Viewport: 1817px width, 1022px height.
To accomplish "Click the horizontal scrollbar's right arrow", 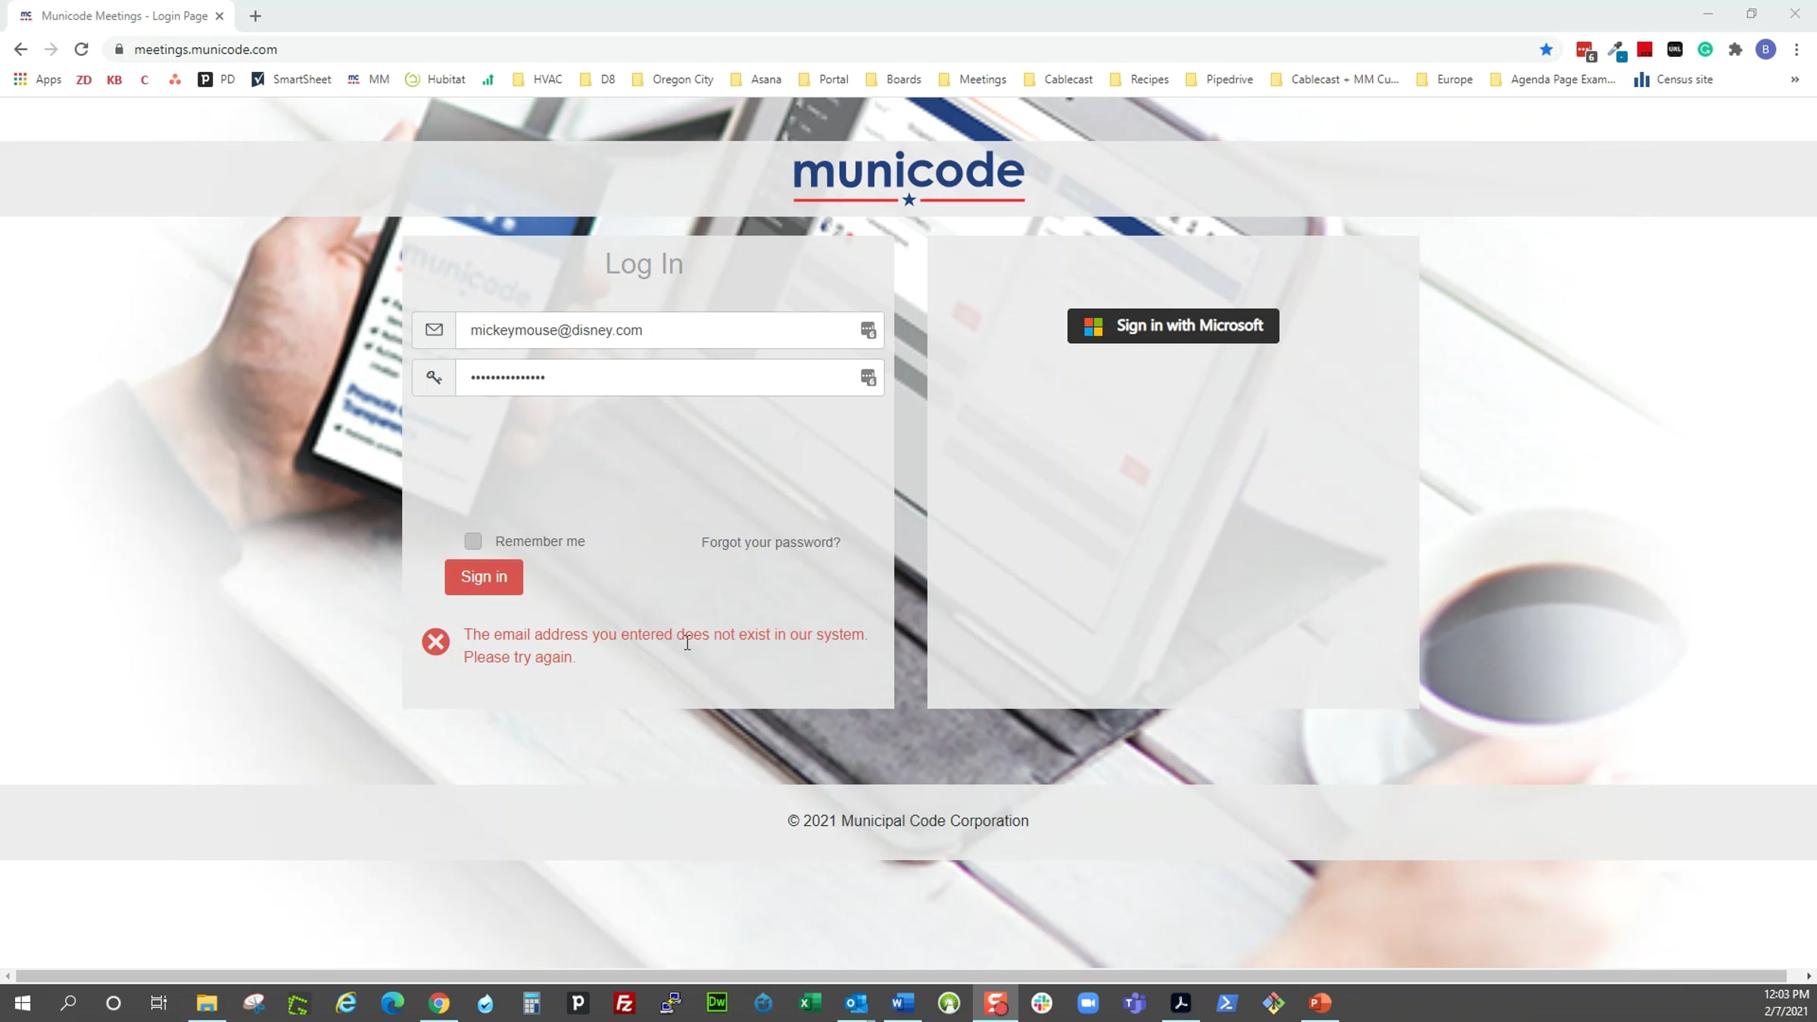I will (x=1809, y=976).
